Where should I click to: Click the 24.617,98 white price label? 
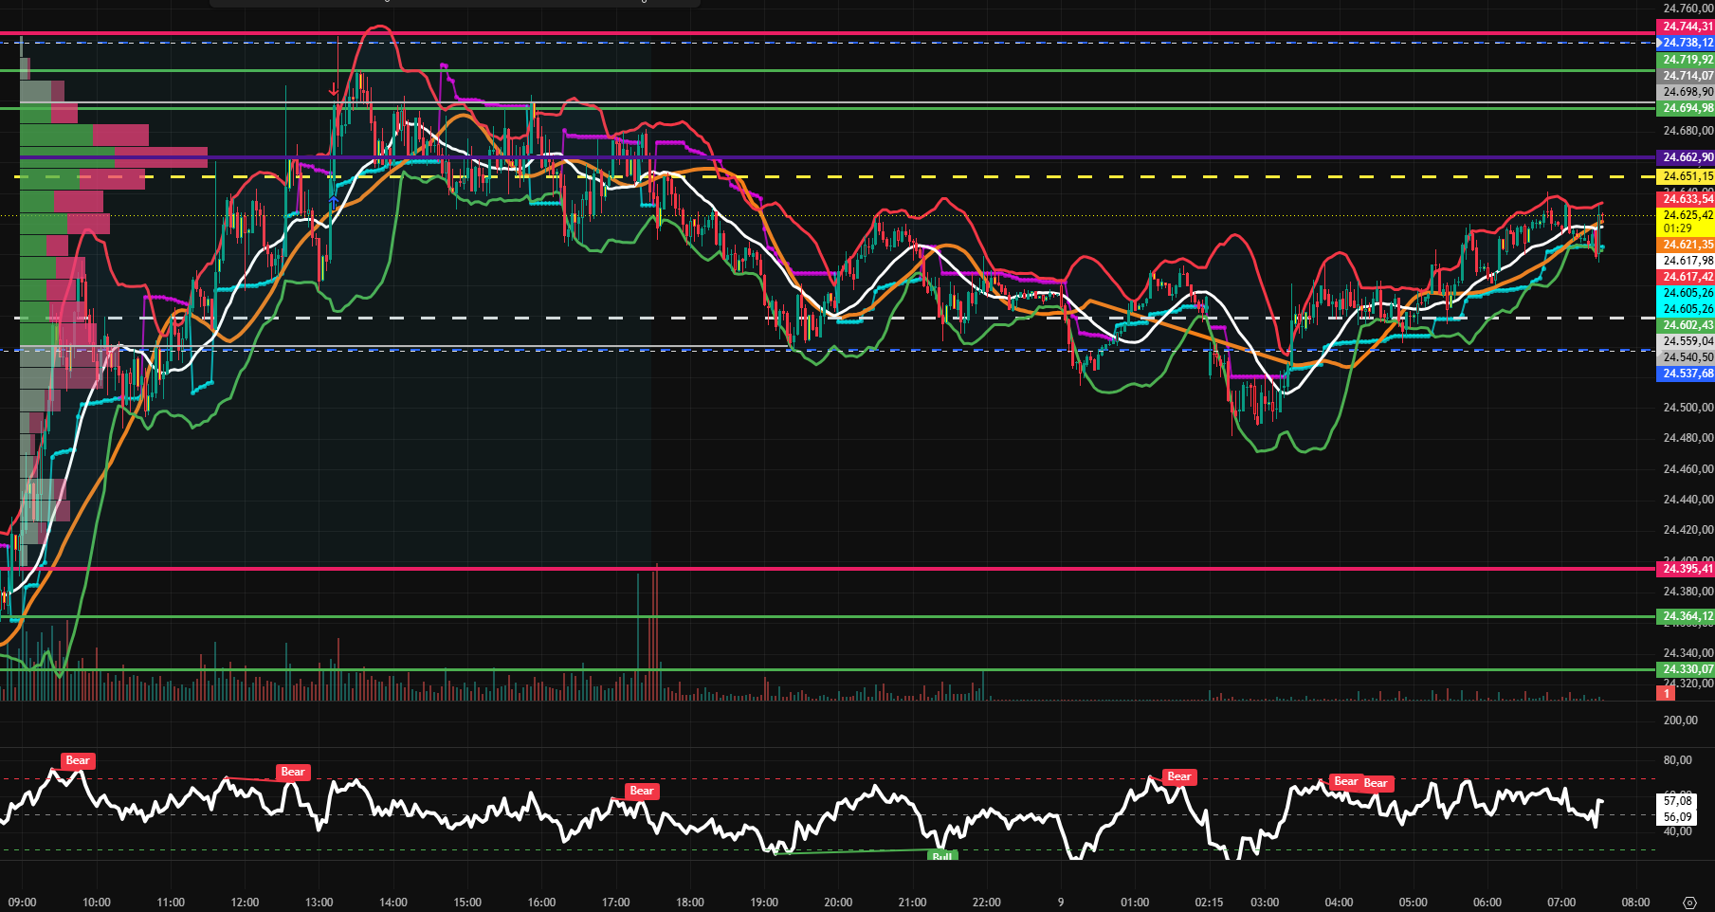tap(1686, 261)
